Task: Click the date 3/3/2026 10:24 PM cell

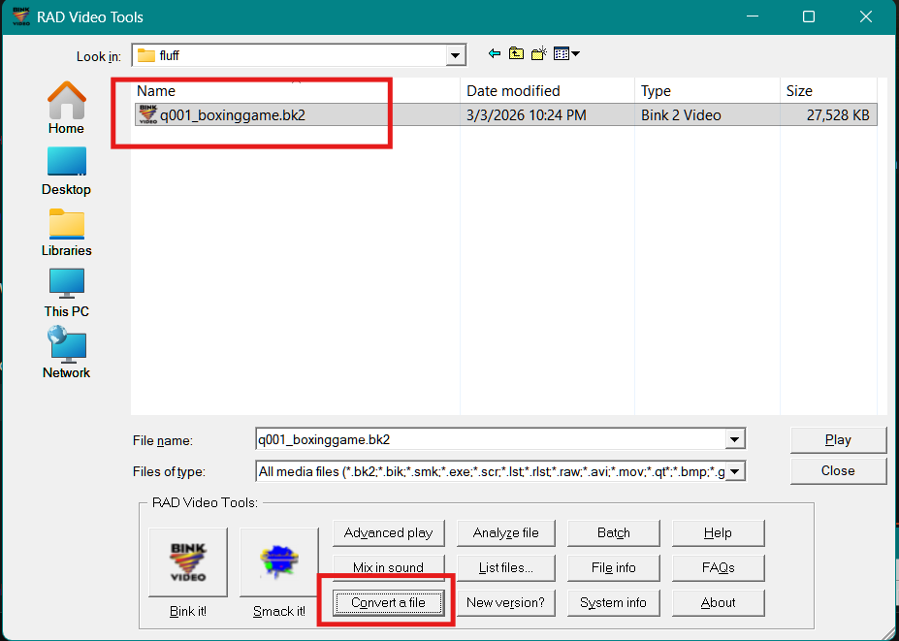Action: pos(527,115)
